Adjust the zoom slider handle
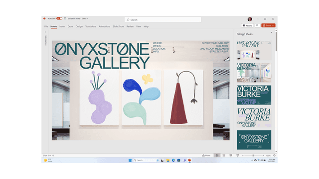 [253, 156]
